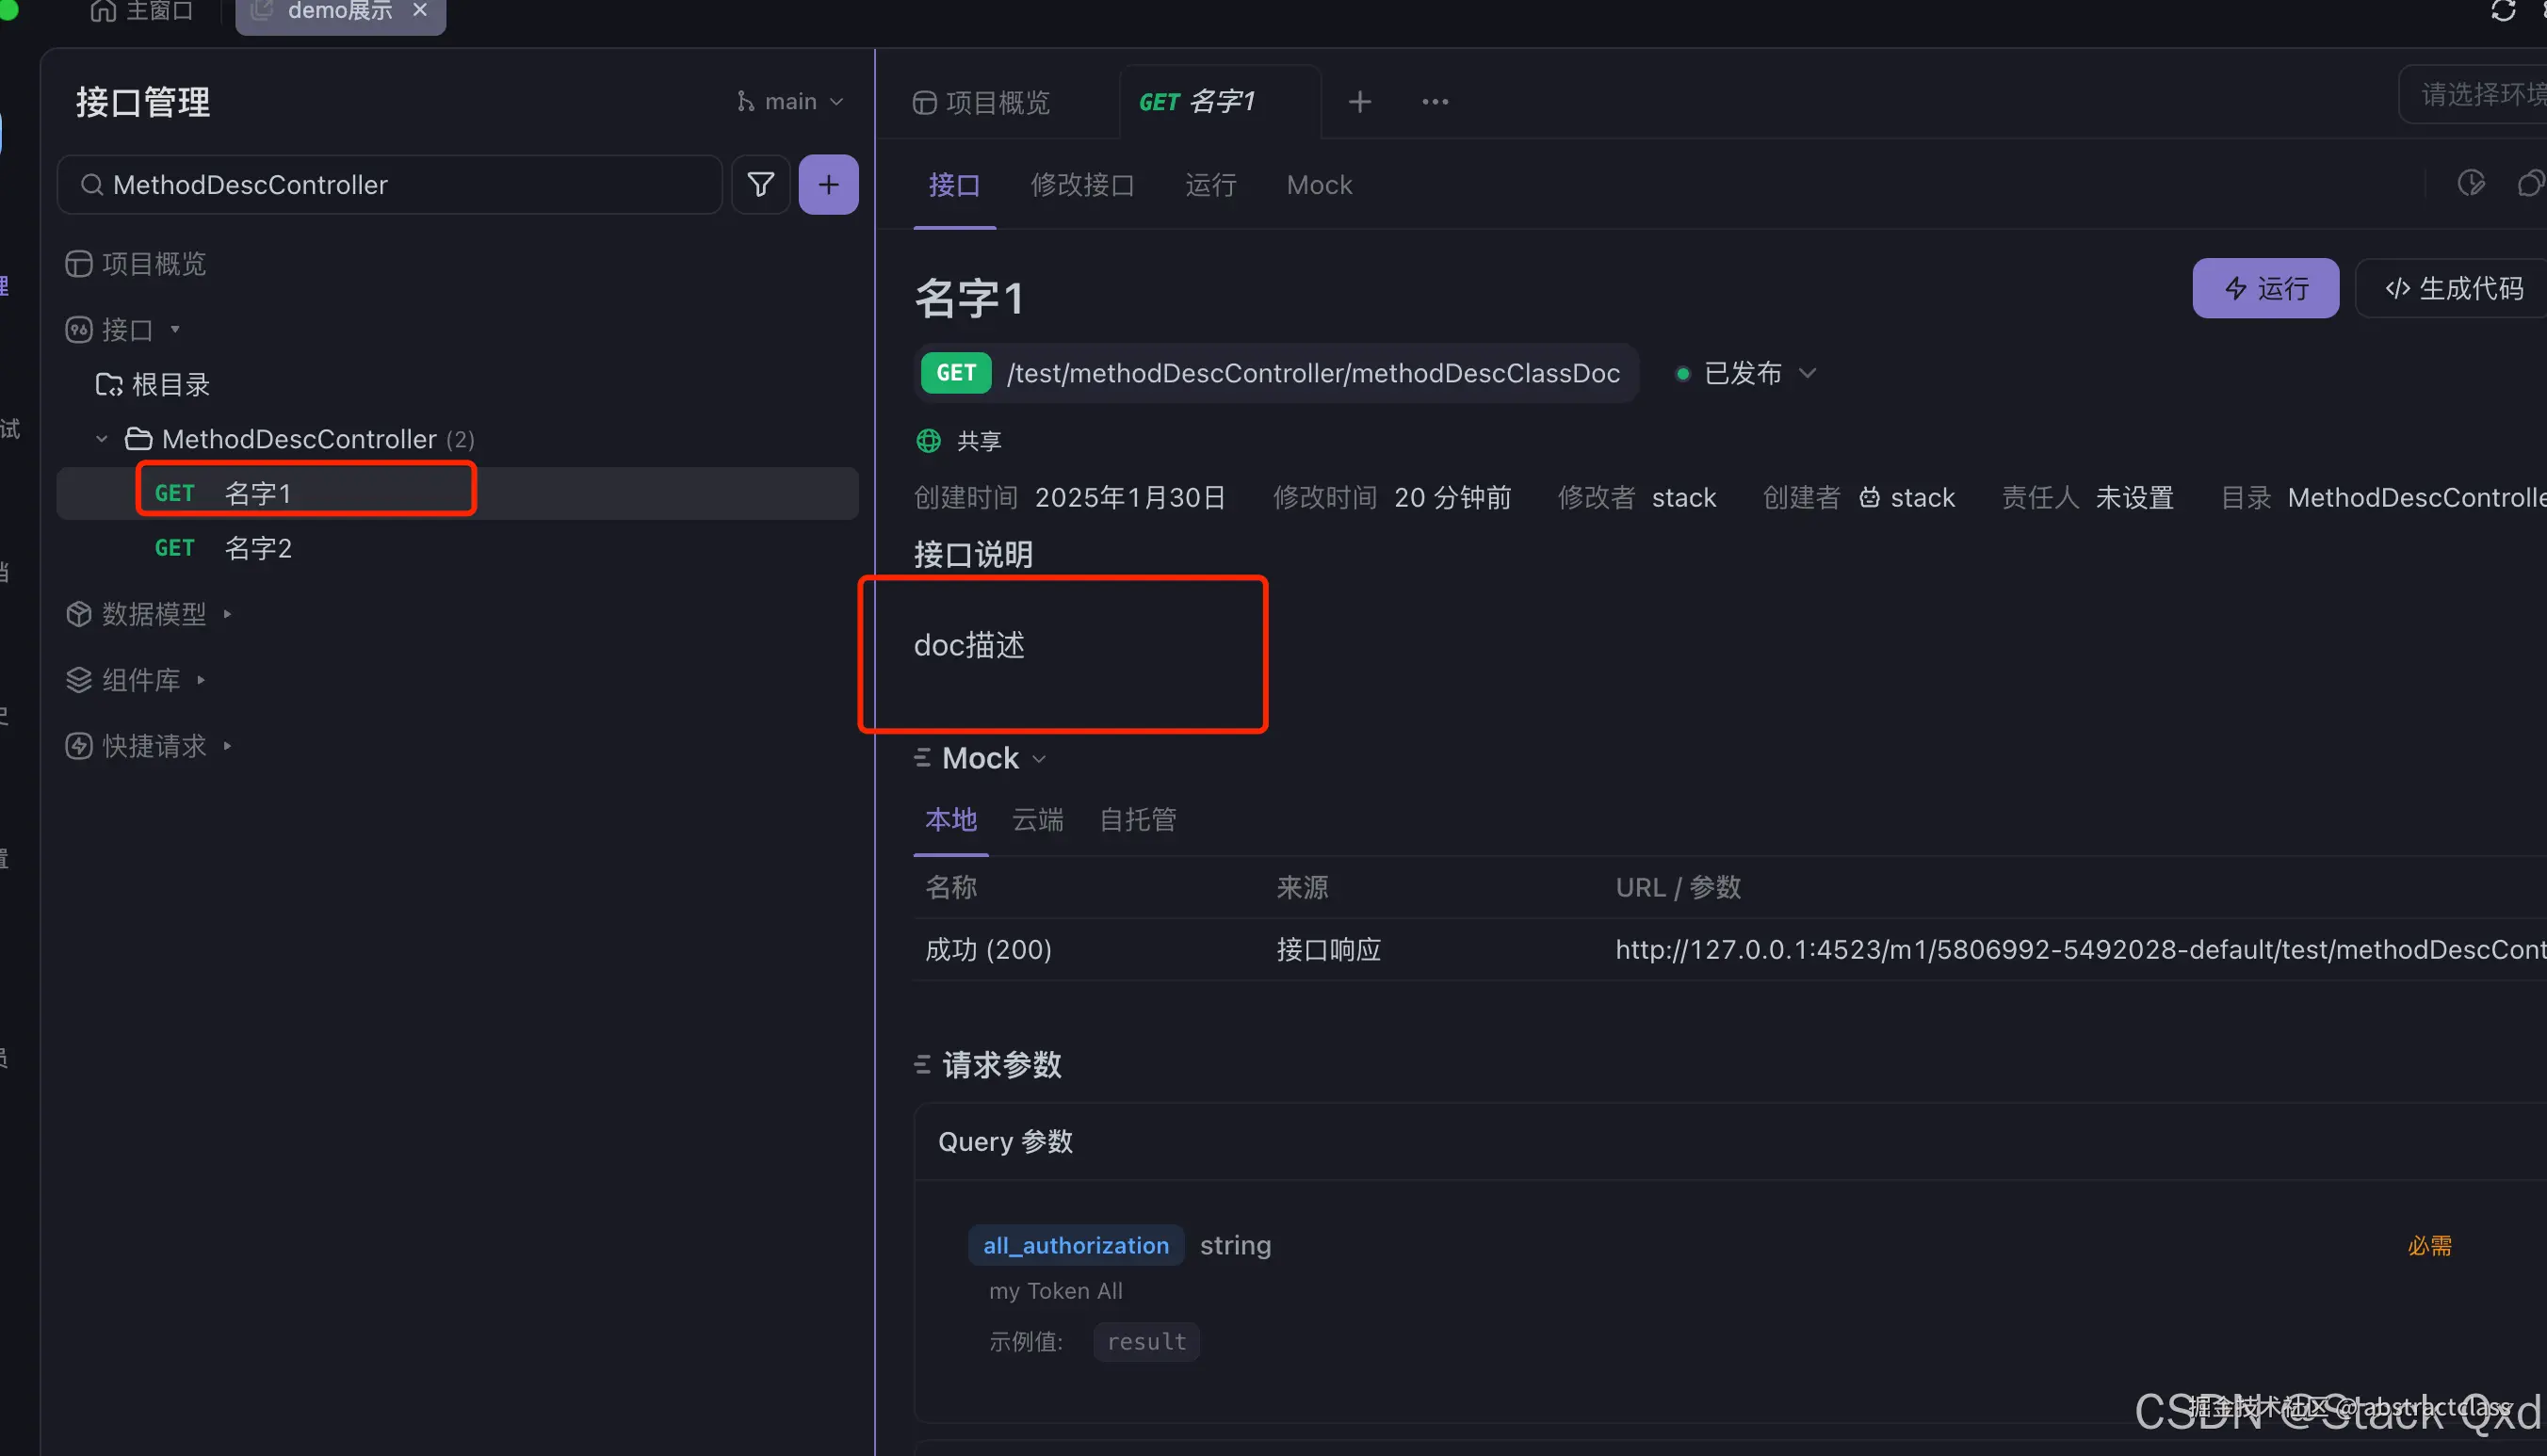Click the MethodDescController folder icon
This screenshot has height=1456, width=2547.
click(138, 439)
